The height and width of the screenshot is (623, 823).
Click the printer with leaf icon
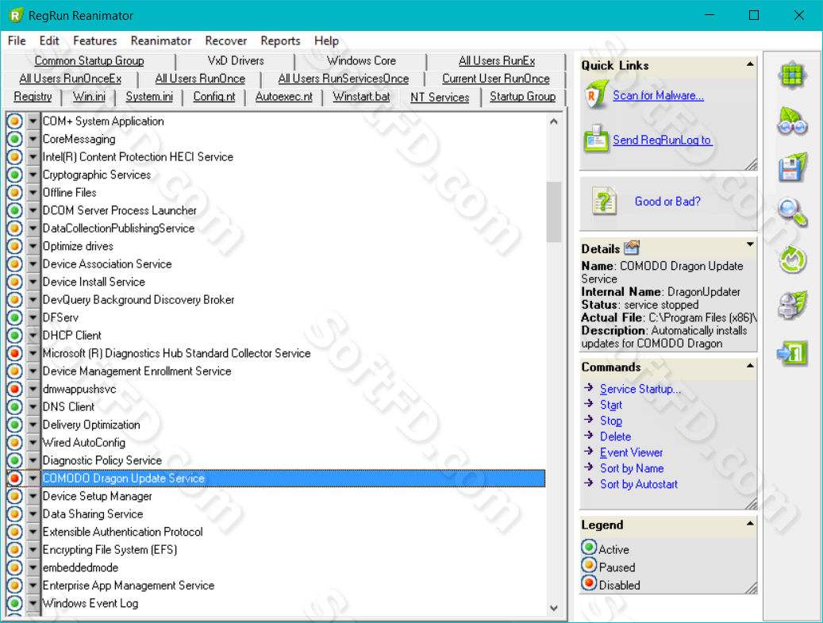(792, 306)
